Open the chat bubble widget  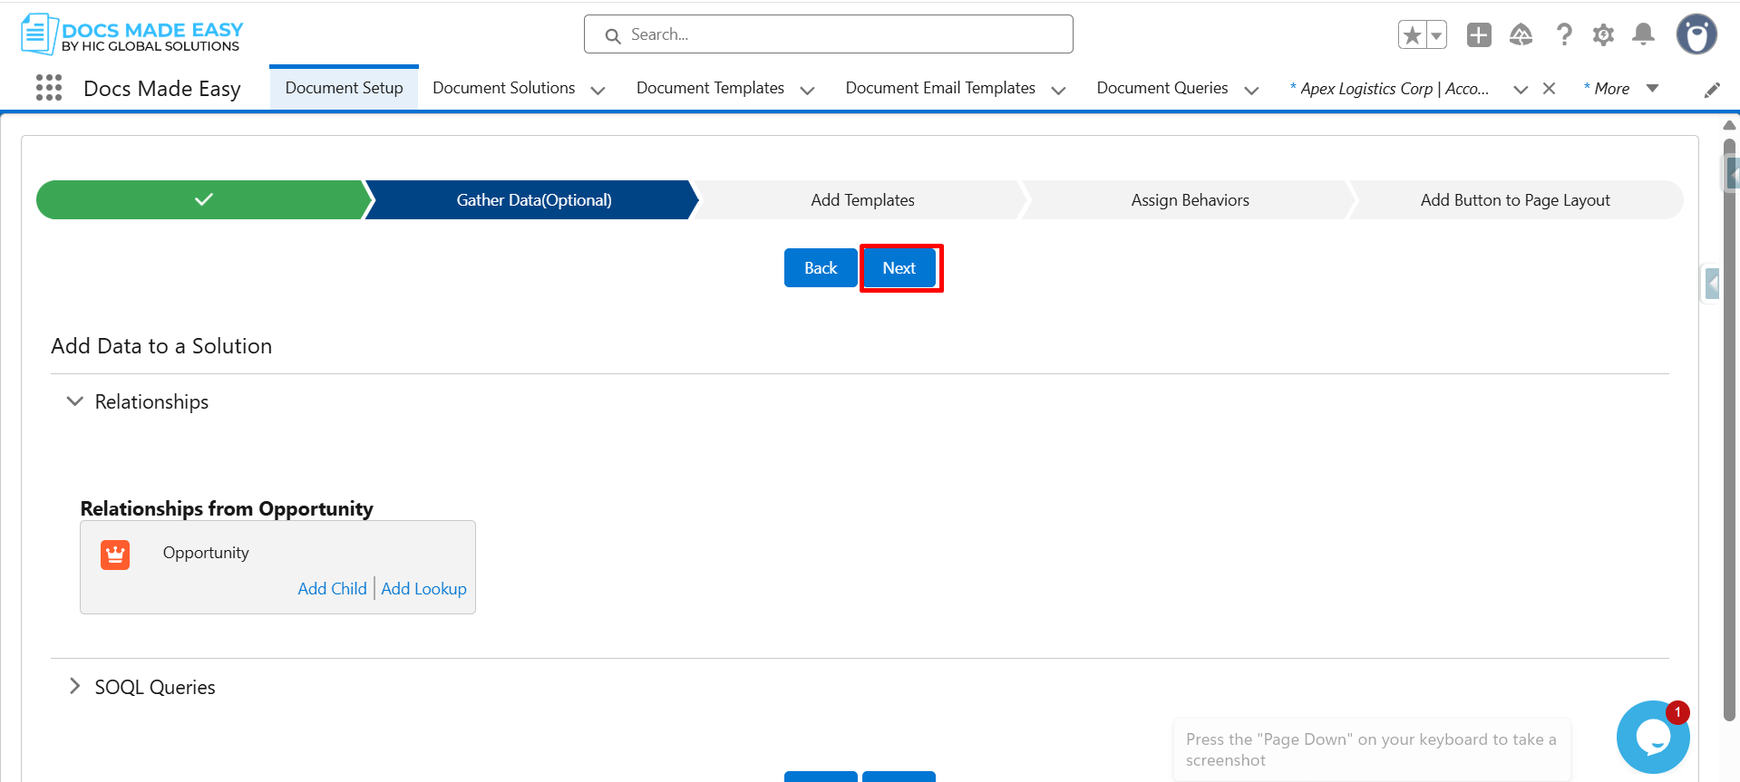1652,737
